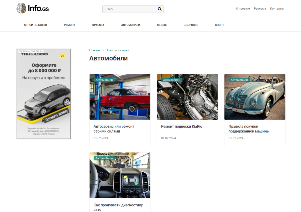Go to the Контакты page

(277, 9)
